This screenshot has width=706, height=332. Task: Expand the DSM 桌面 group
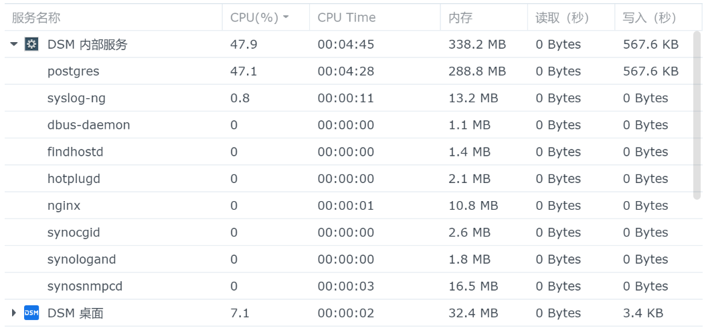coord(14,313)
